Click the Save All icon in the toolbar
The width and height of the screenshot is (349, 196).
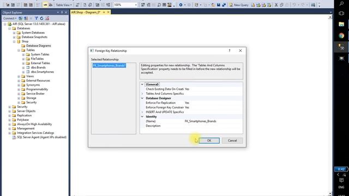pyautogui.click(x=224, y=5)
